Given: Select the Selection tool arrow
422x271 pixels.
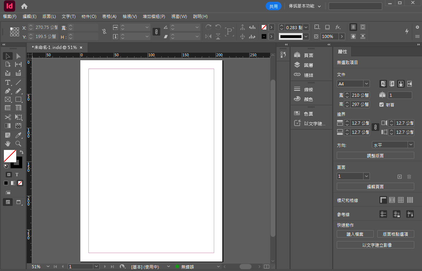Looking at the screenshot, I should click(7, 56).
